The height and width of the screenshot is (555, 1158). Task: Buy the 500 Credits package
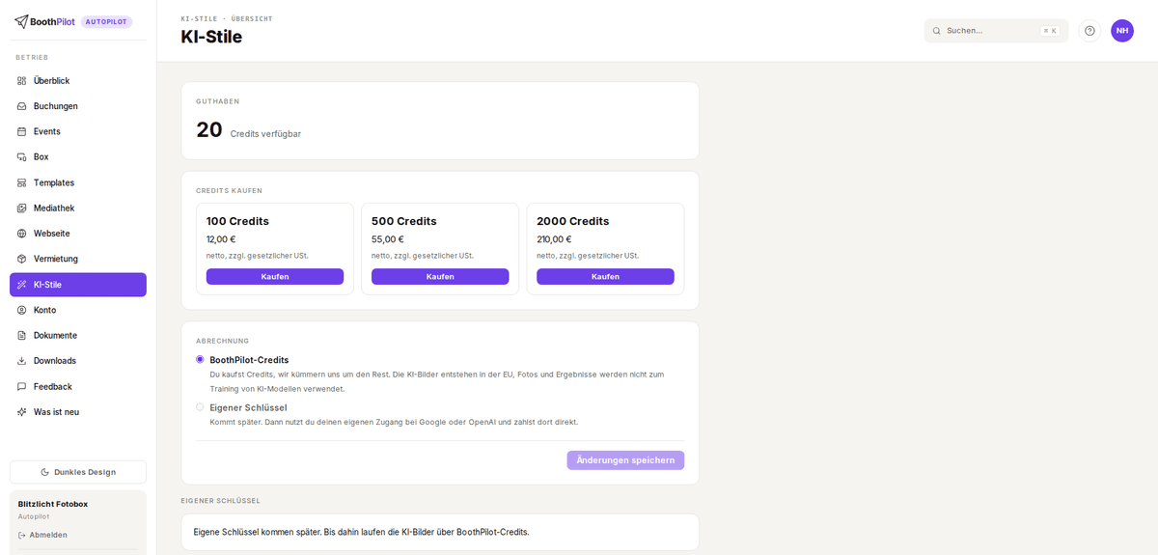440,277
